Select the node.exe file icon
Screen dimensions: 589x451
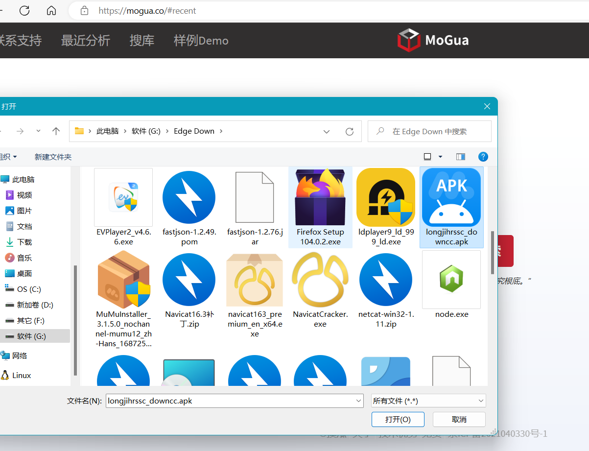451,280
